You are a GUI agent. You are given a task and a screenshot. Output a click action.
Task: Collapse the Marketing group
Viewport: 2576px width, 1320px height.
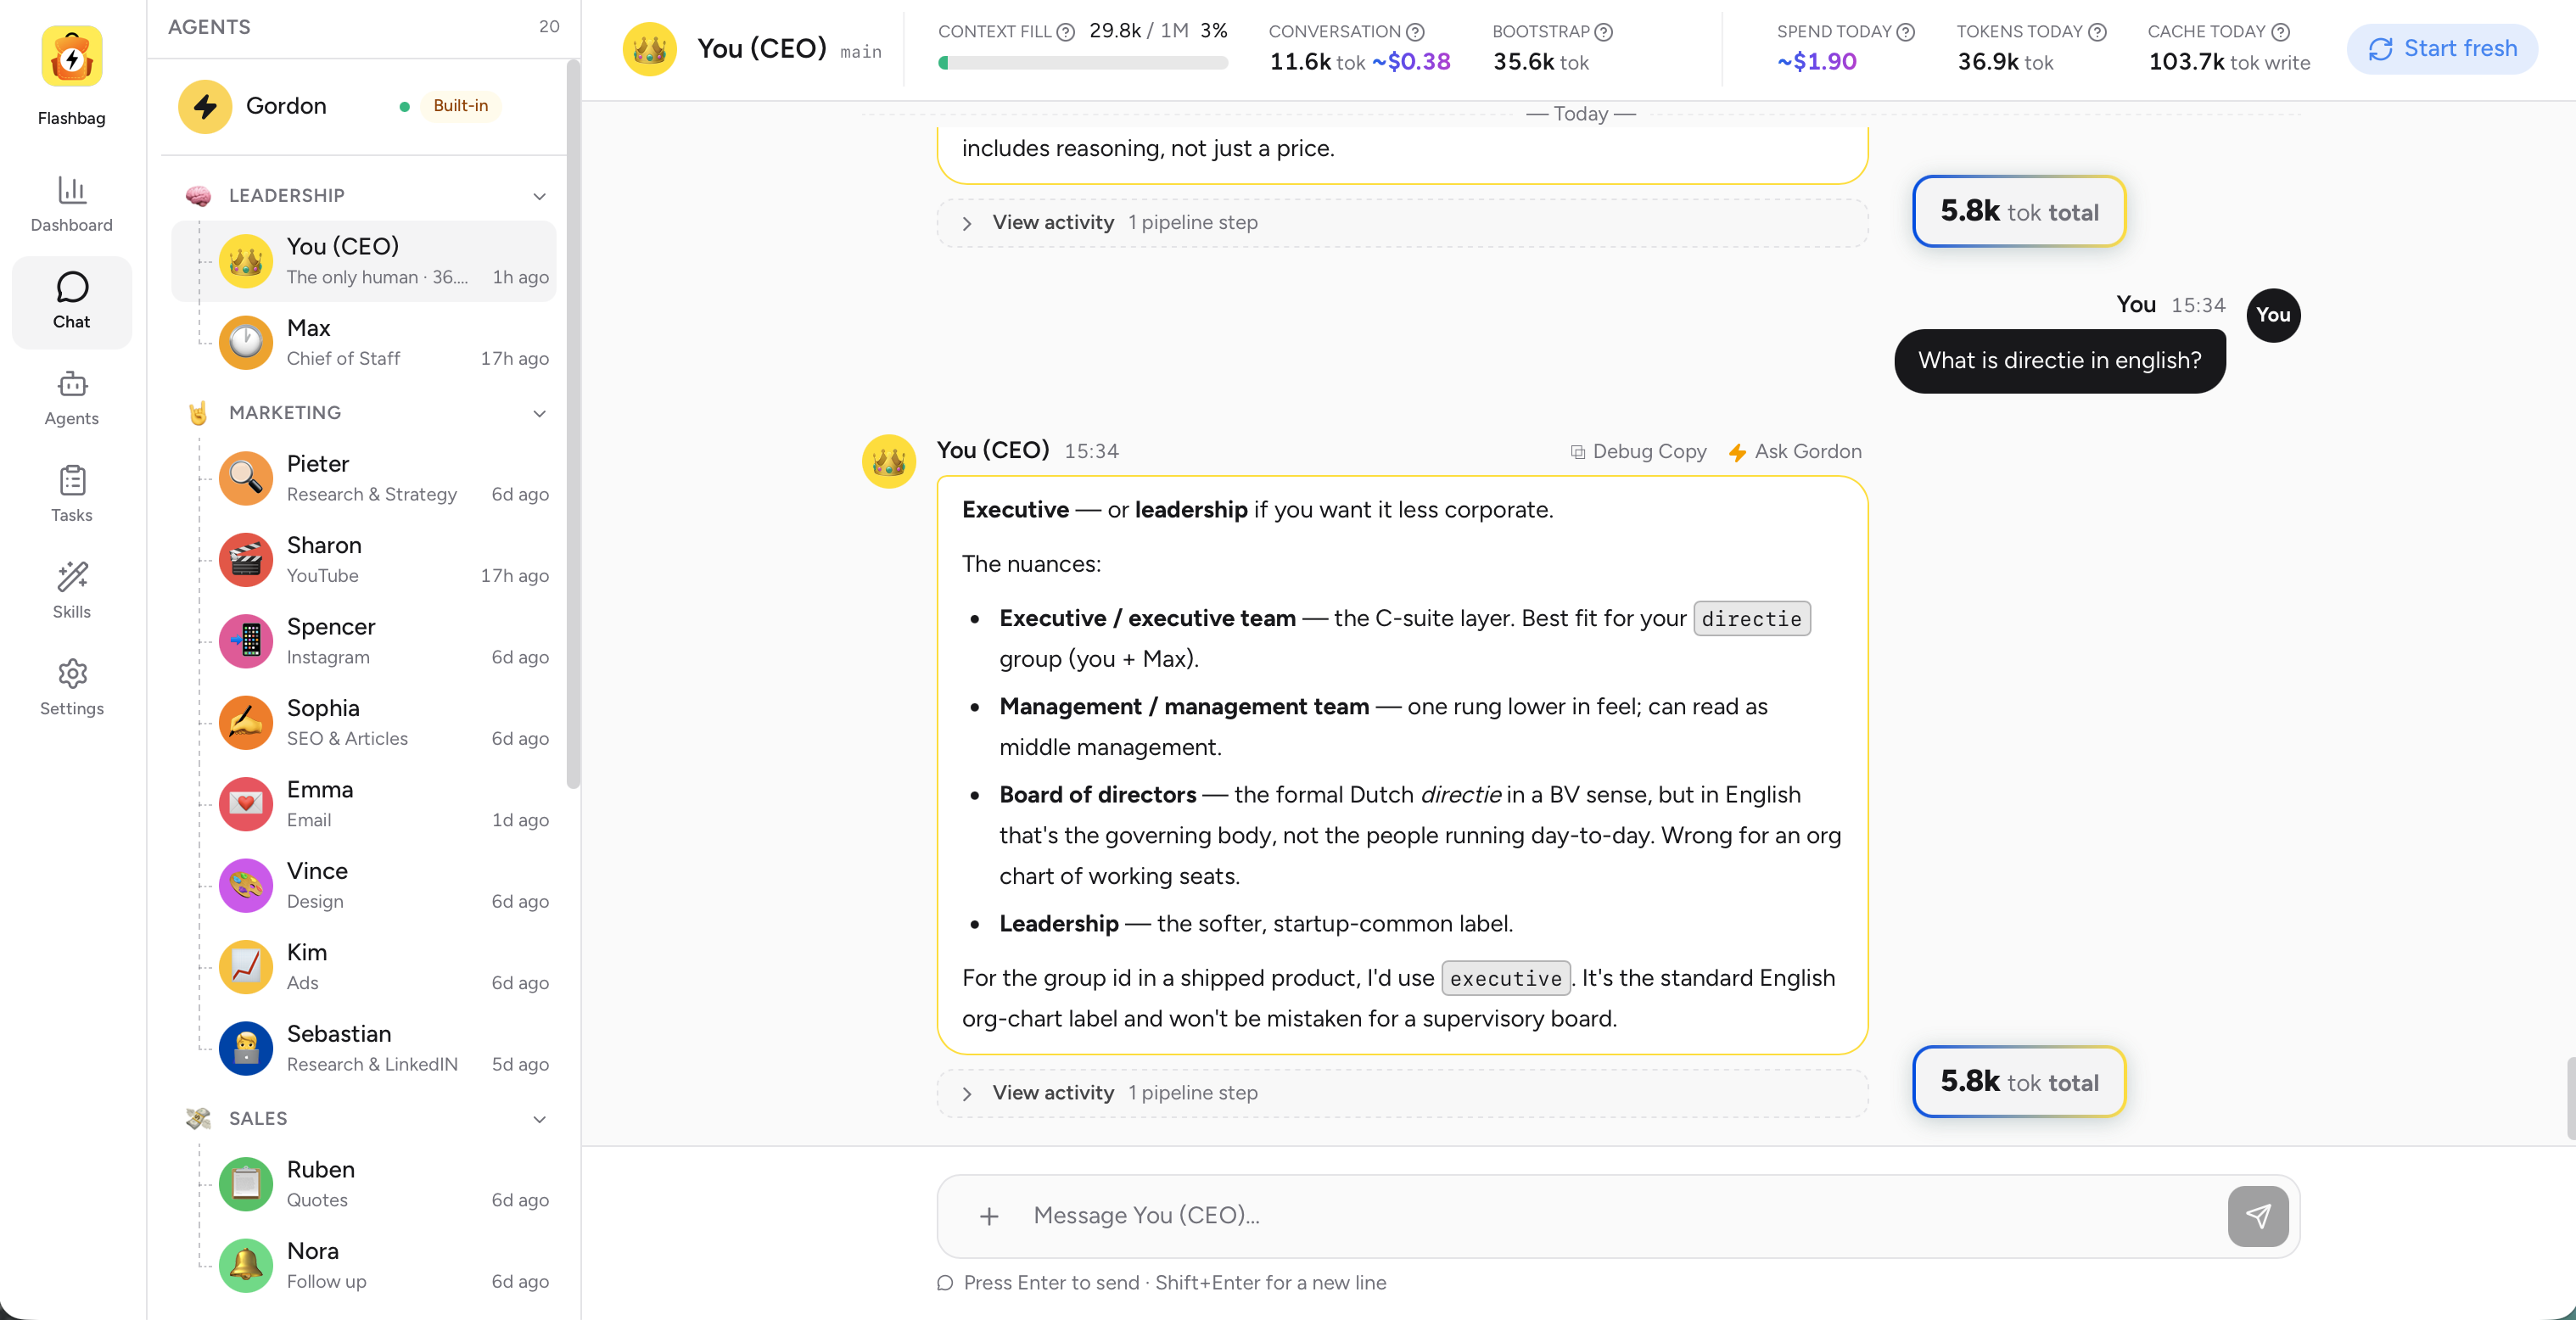pos(539,413)
